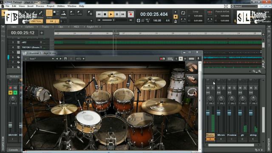Image resolution: width=272 pixels, height=153 pixels.
Task: Go to end transport icon
Action: pos(130,20)
